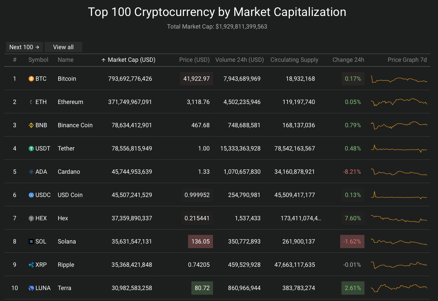Click Bitcoin circulating supply 18,932,168
Viewport: 438px width, 301px height.
pos(300,79)
